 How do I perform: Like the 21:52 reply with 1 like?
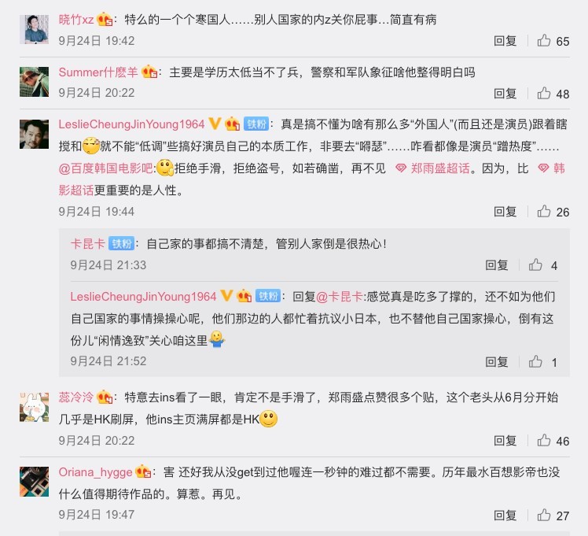click(x=535, y=362)
